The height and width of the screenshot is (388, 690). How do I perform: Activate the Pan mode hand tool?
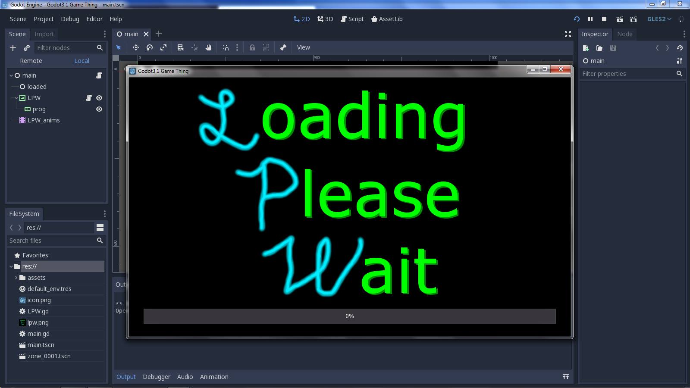coord(208,47)
